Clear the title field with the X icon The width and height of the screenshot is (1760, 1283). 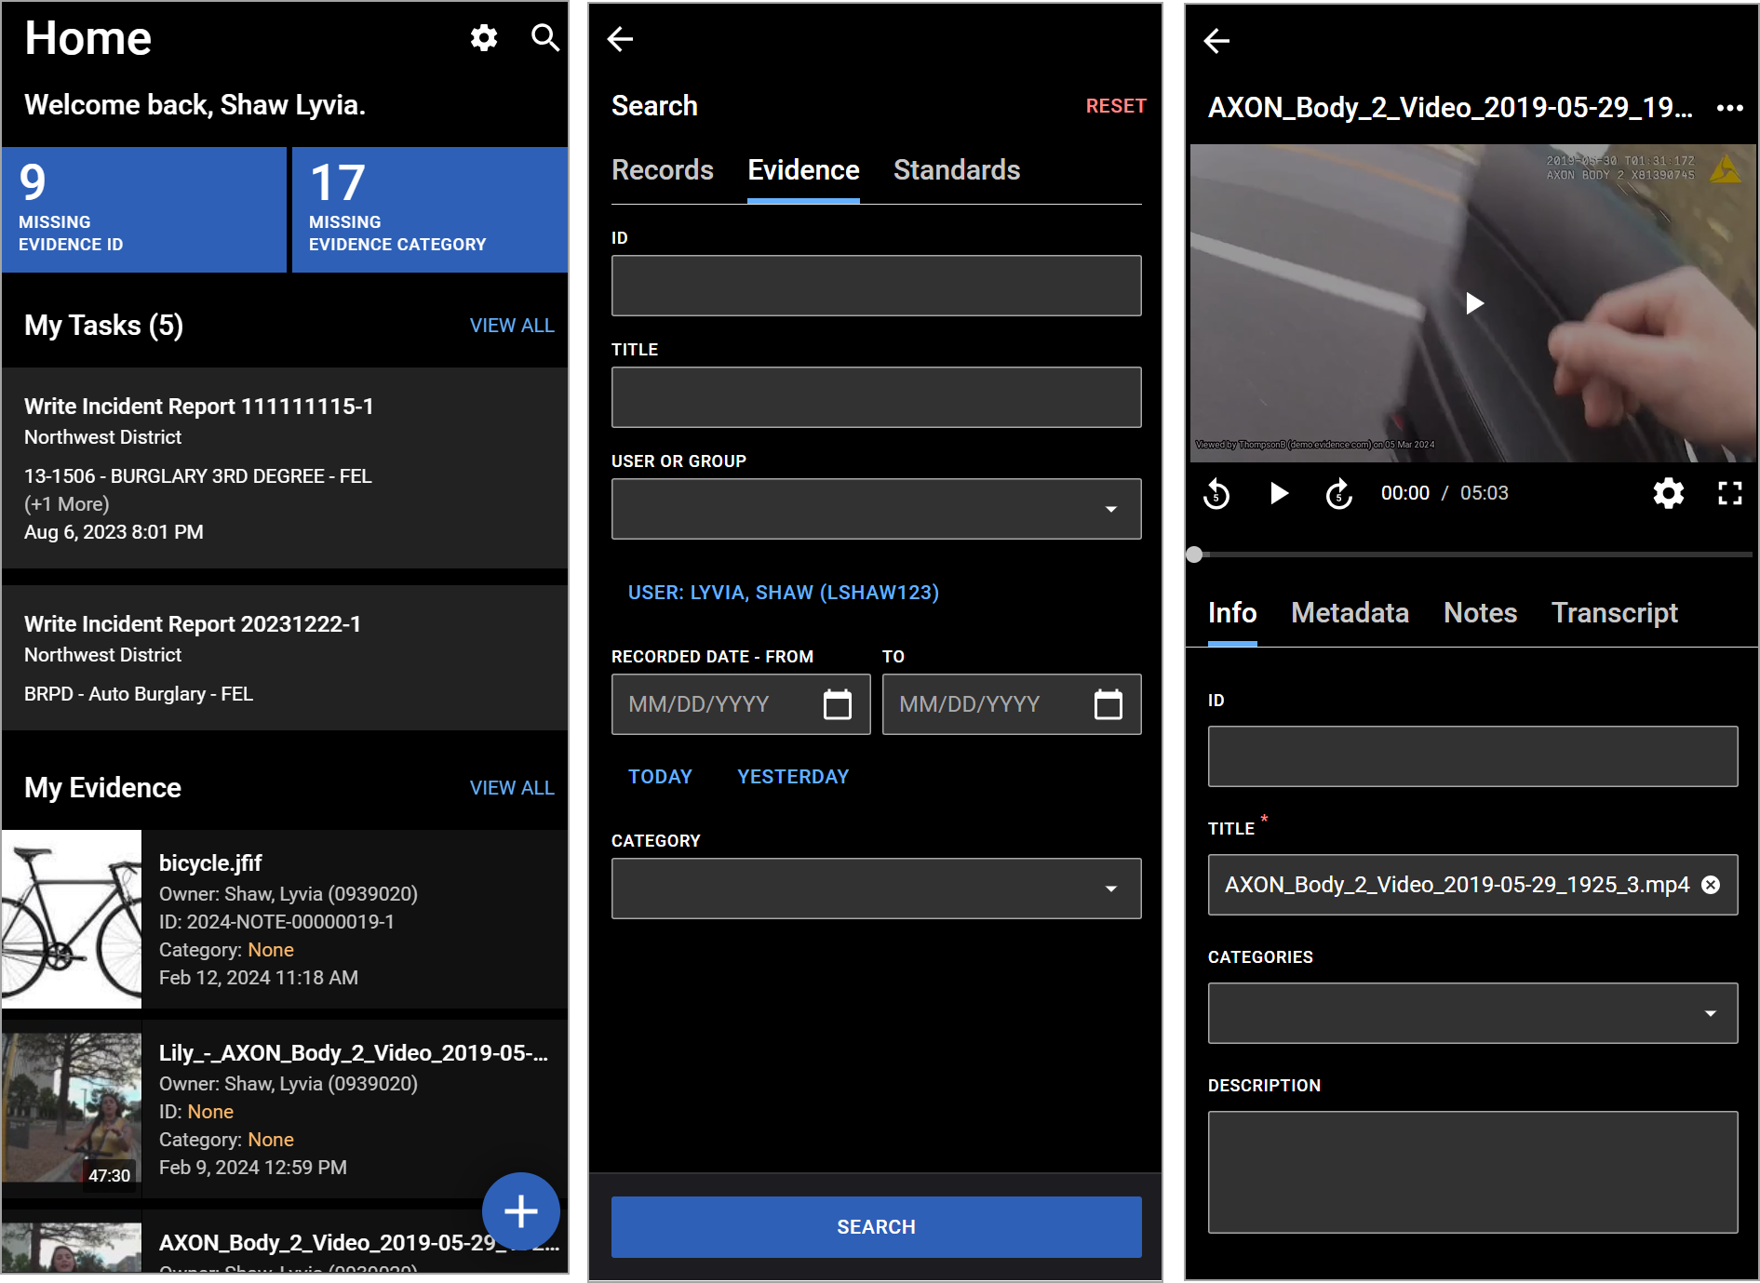[x=1713, y=886]
